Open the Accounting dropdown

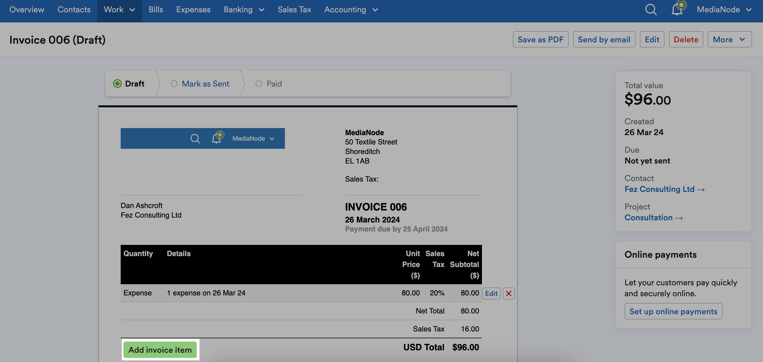[x=351, y=10]
